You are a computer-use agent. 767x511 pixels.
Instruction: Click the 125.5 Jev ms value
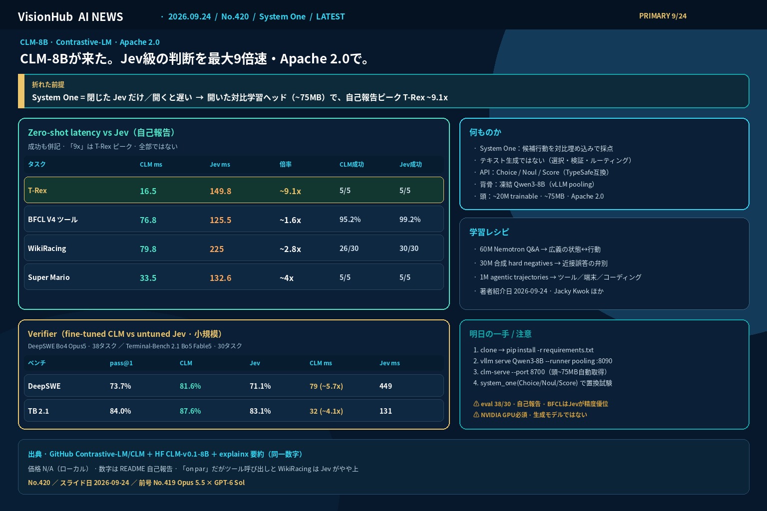point(220,220)
